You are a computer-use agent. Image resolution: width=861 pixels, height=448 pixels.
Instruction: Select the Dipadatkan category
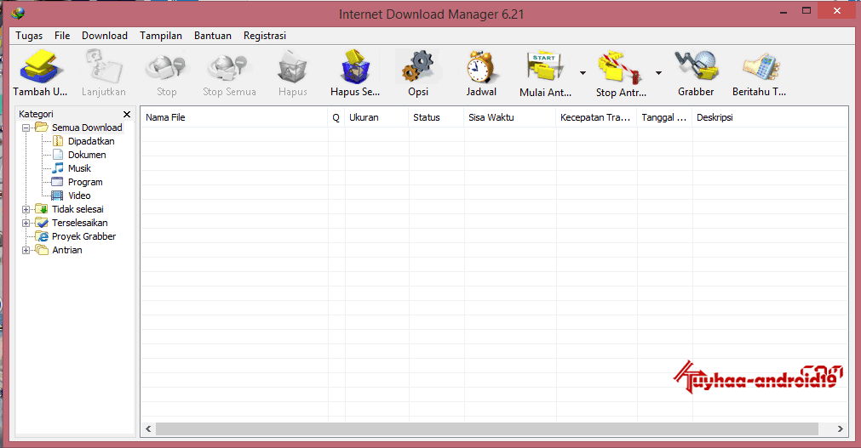[x=91, y=141]
